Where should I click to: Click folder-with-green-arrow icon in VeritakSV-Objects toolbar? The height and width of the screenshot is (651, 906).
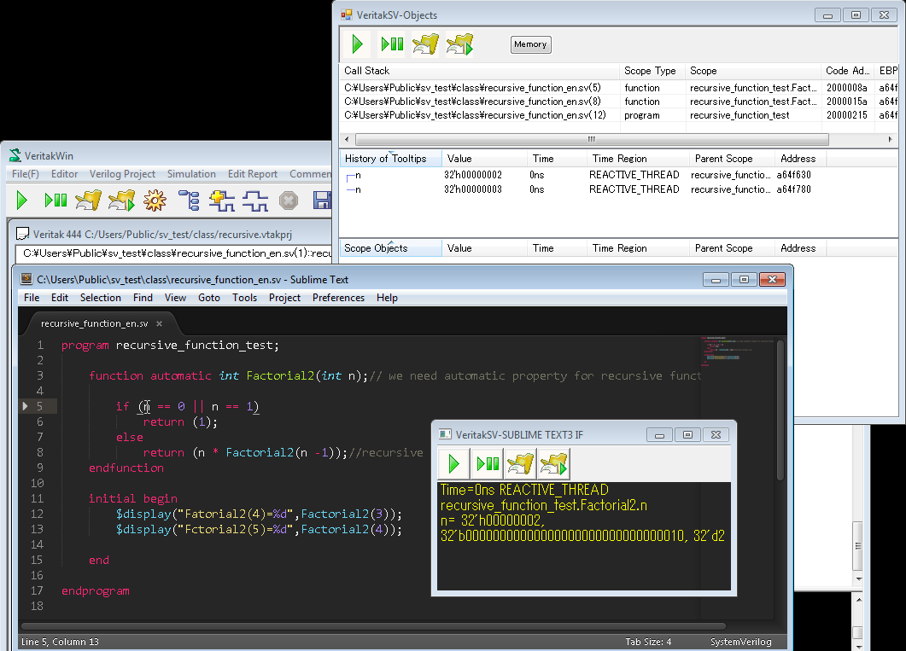[460, 44]
